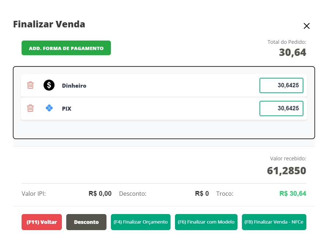Open the dark Desconto button
This screenshot has height=244, width=325.
pyautogui.click(x=86, y=222)
